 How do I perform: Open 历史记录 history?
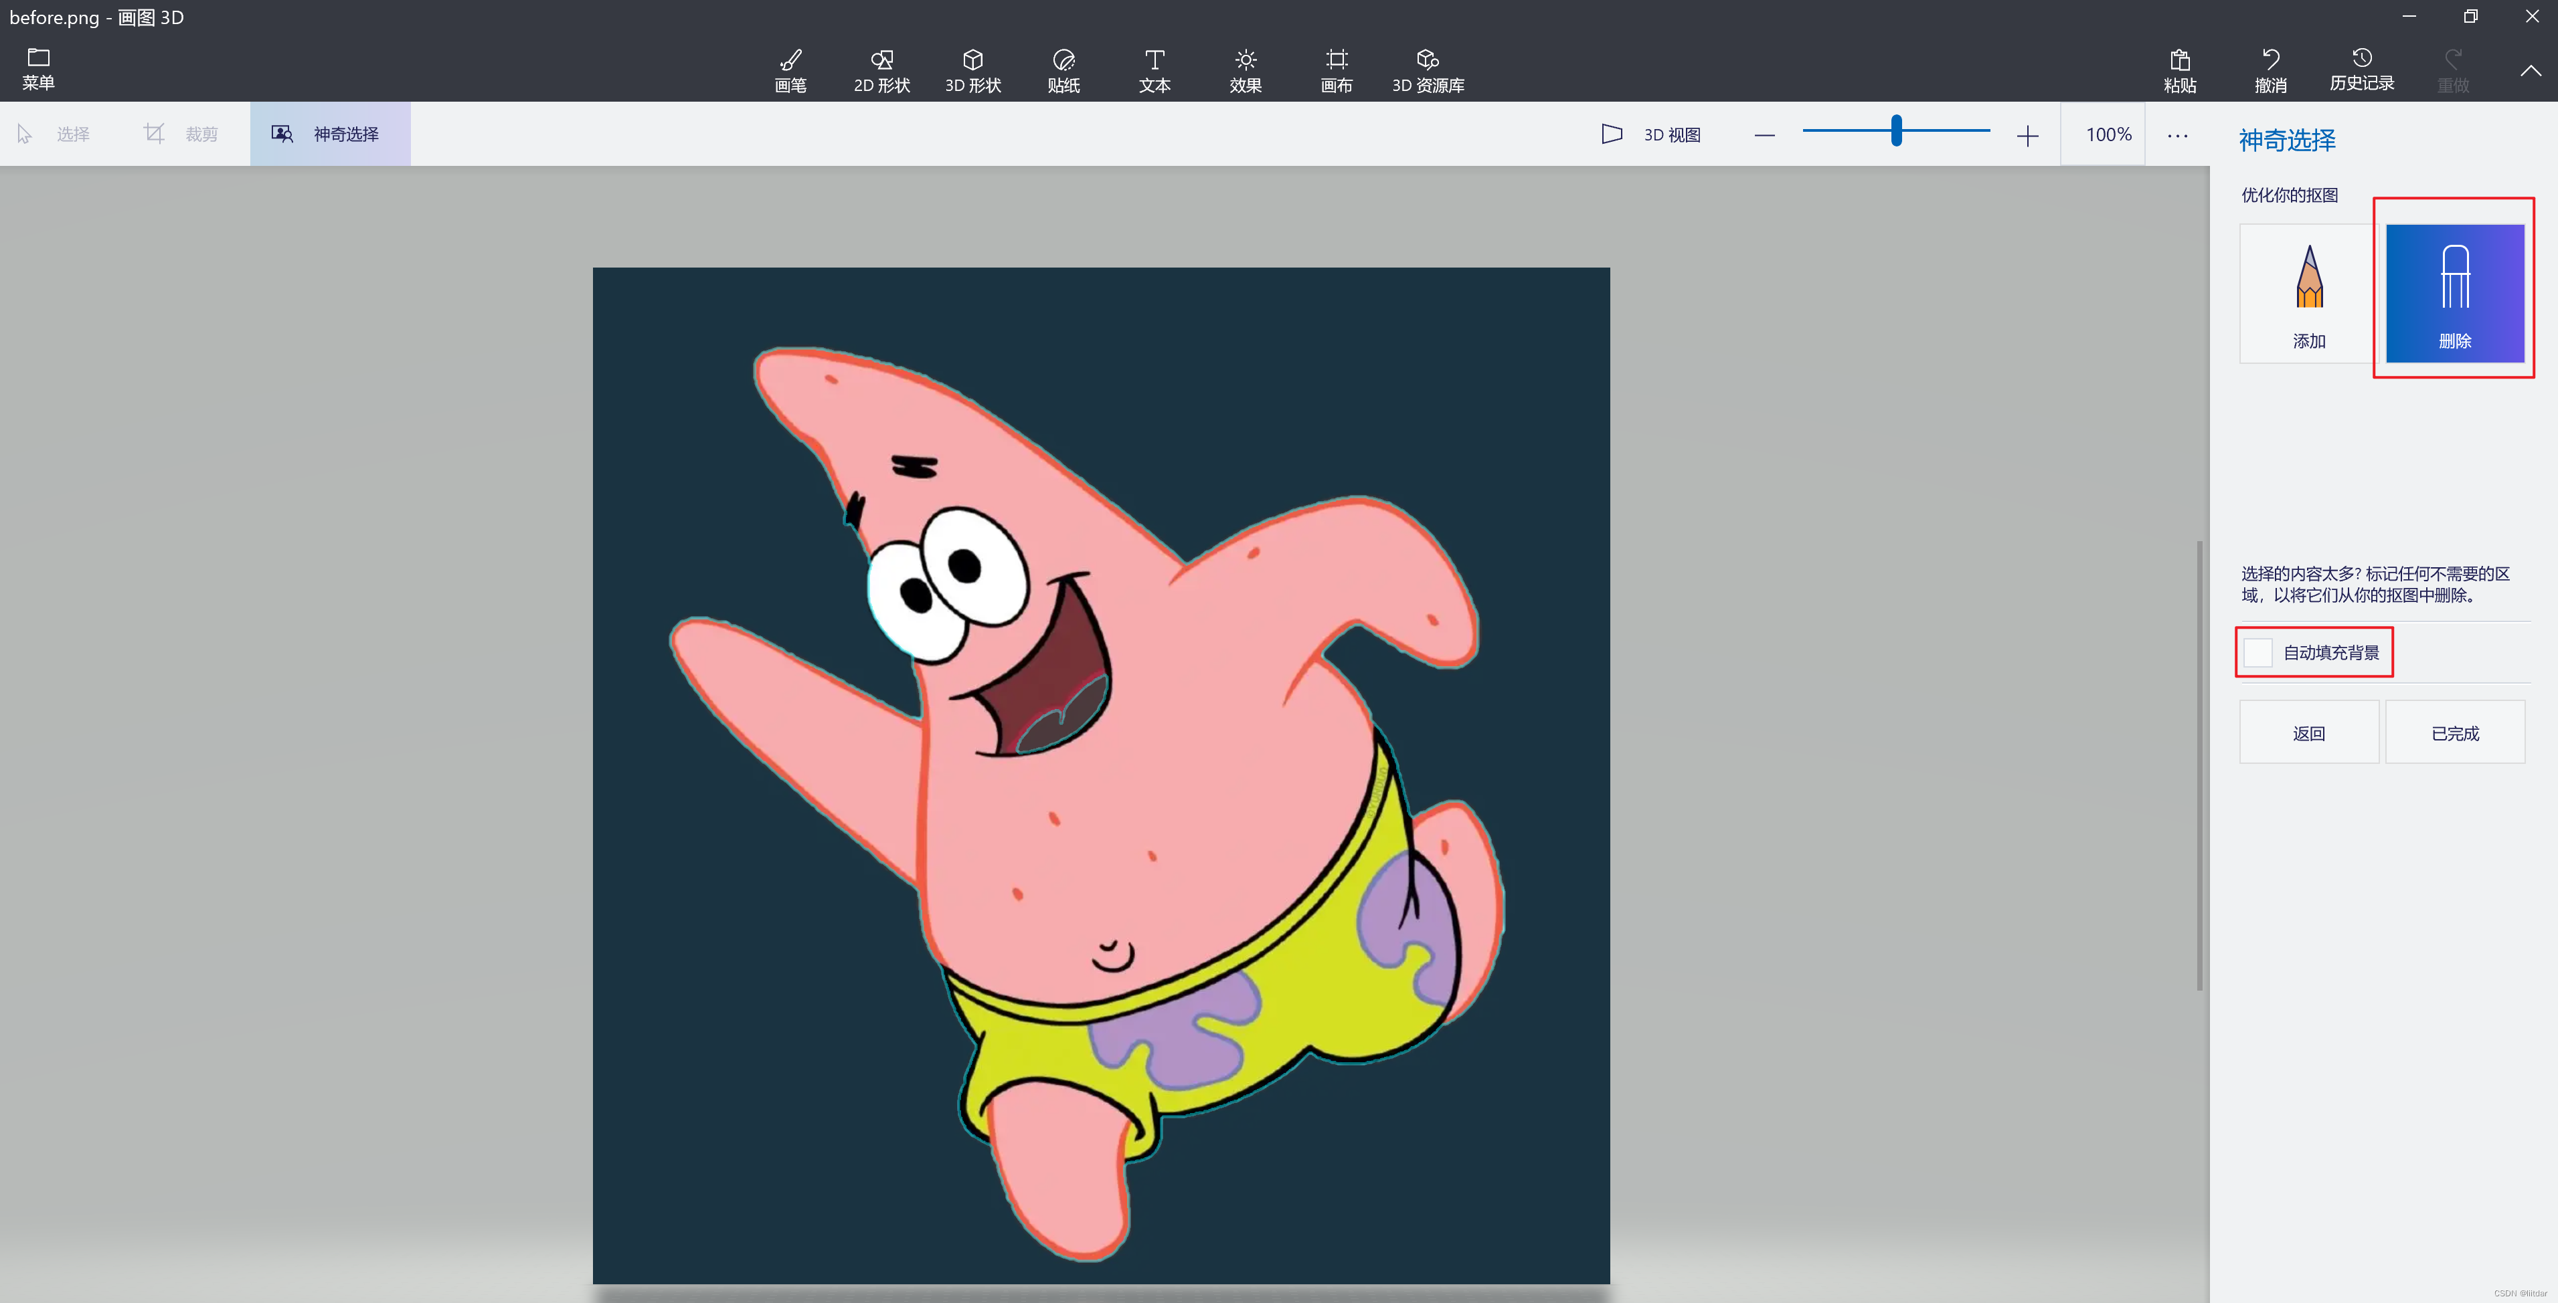click(x=2363, y=70)
